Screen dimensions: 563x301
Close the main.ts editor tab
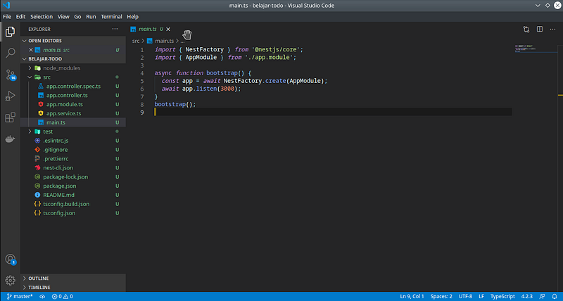click(x=168, y=29)
